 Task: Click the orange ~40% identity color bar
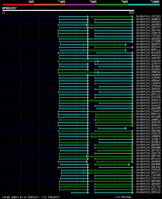[50, 5]
